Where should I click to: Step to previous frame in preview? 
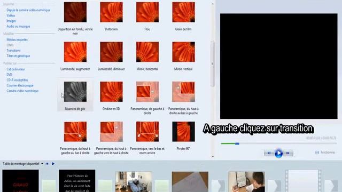point(269,153)
